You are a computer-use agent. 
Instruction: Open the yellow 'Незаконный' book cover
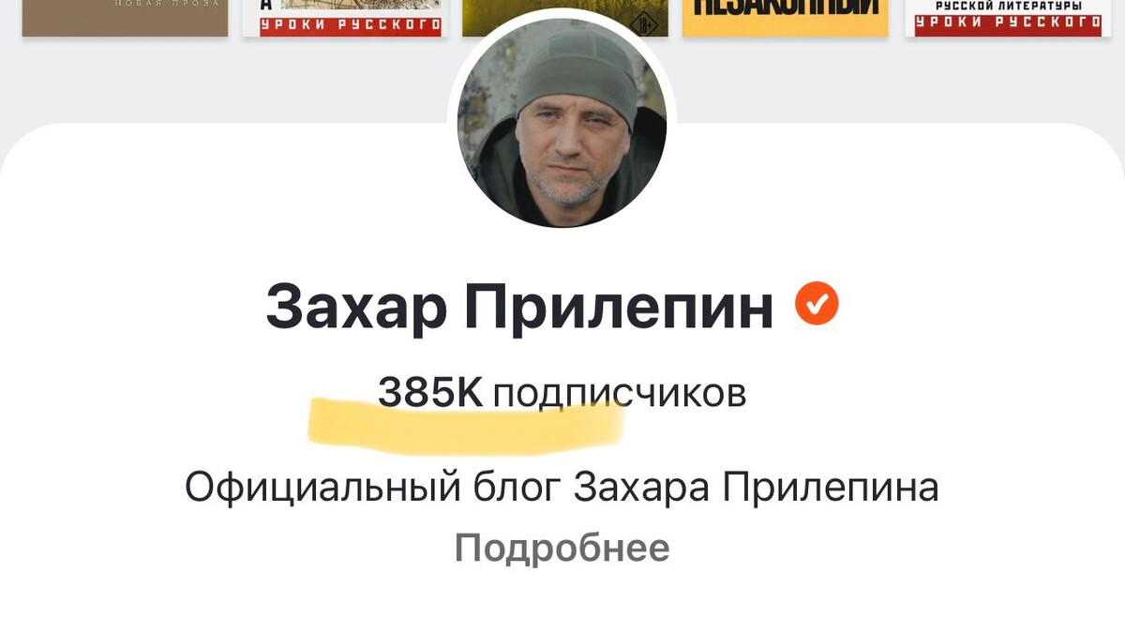coord(786,18)
